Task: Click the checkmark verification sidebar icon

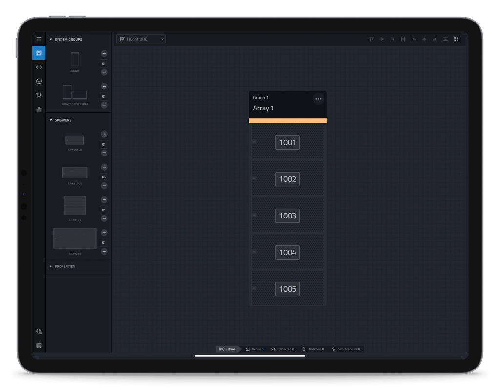Action: (39, 81)
